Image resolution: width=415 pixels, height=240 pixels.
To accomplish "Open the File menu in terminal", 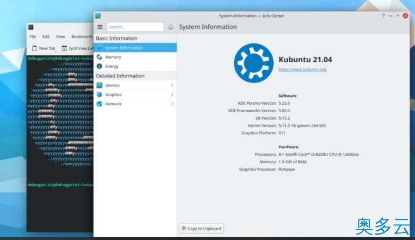I will pyautogui.click(x=33, y=36).
